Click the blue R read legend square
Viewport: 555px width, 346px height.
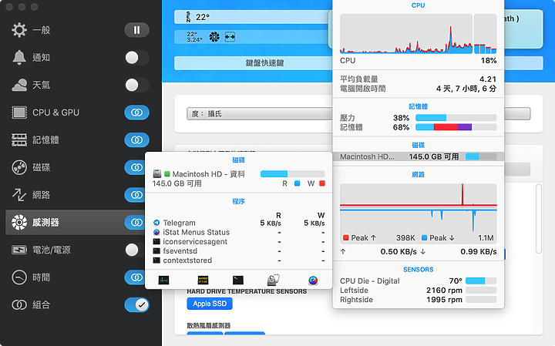coord(298,183)
